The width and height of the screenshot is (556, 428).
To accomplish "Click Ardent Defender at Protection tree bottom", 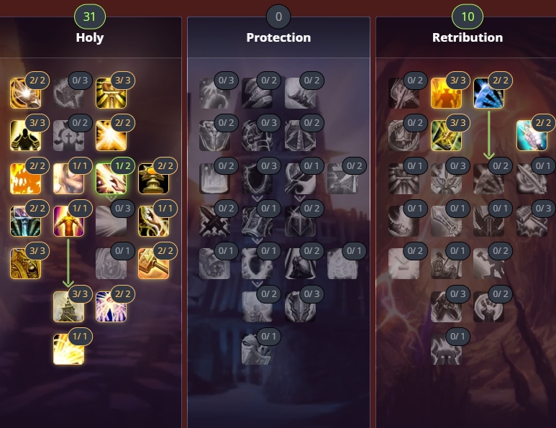I will click(257, 350).
